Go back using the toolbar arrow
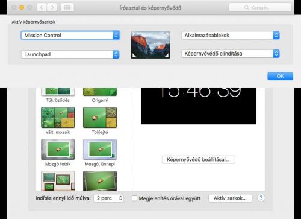Viewport: 301px width, 219px height. (42, 8)
